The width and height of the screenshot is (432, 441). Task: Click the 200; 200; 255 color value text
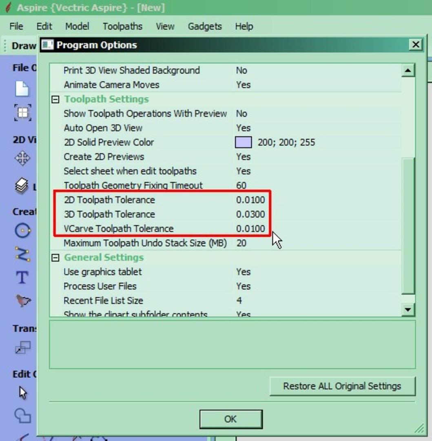coord(286,143)
